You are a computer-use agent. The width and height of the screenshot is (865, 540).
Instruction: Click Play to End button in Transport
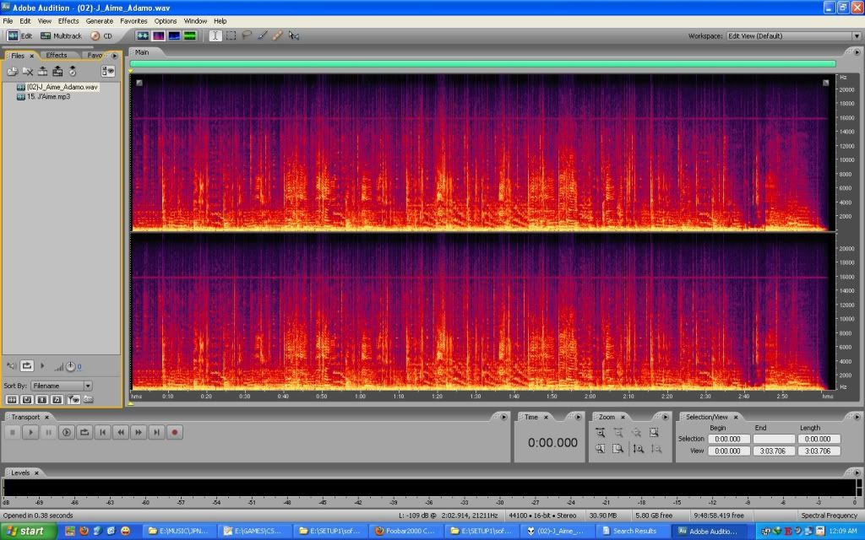tap(66, 433)
